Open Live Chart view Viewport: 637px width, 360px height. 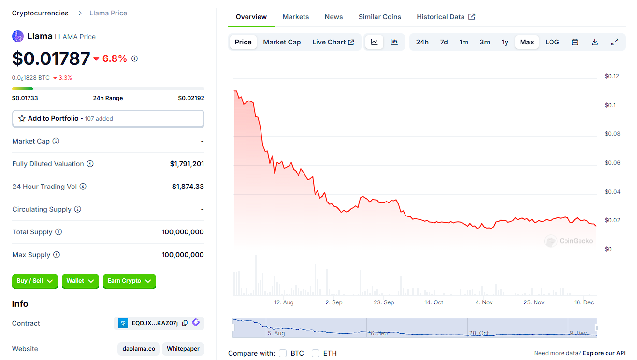tap(333, 42)
